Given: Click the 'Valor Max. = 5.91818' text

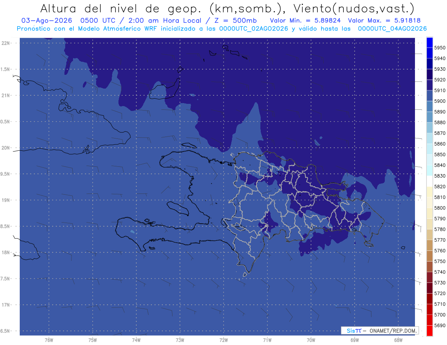Looking at the screenshot, I should 384,20.
